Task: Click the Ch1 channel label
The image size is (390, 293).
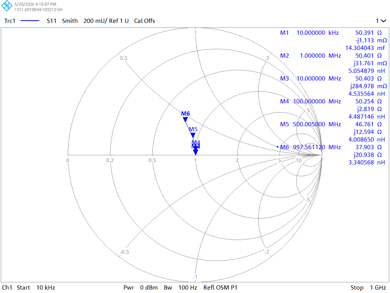Action: (7, 288)
